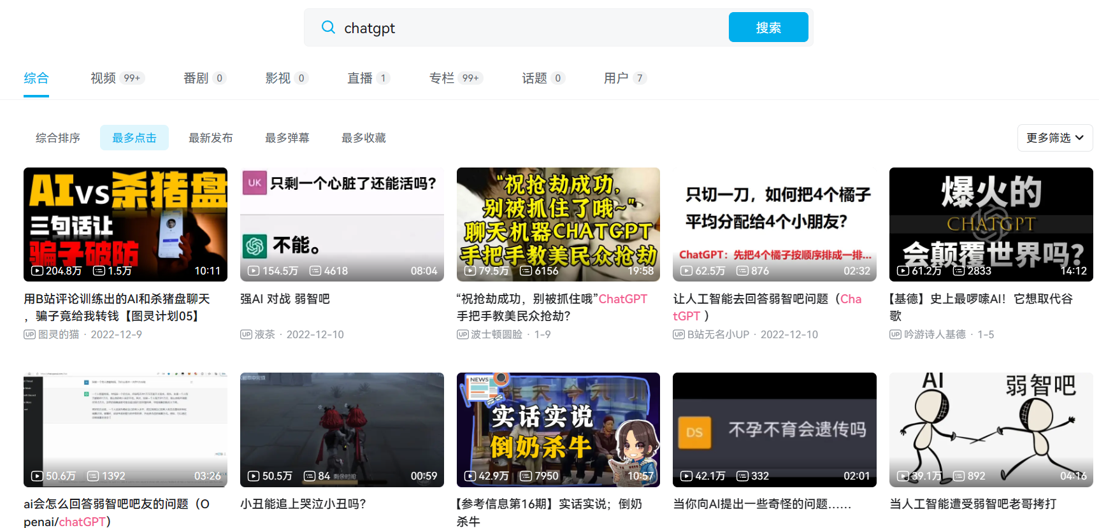Click danmaku icon beside 332

click(x=743, y=476)
